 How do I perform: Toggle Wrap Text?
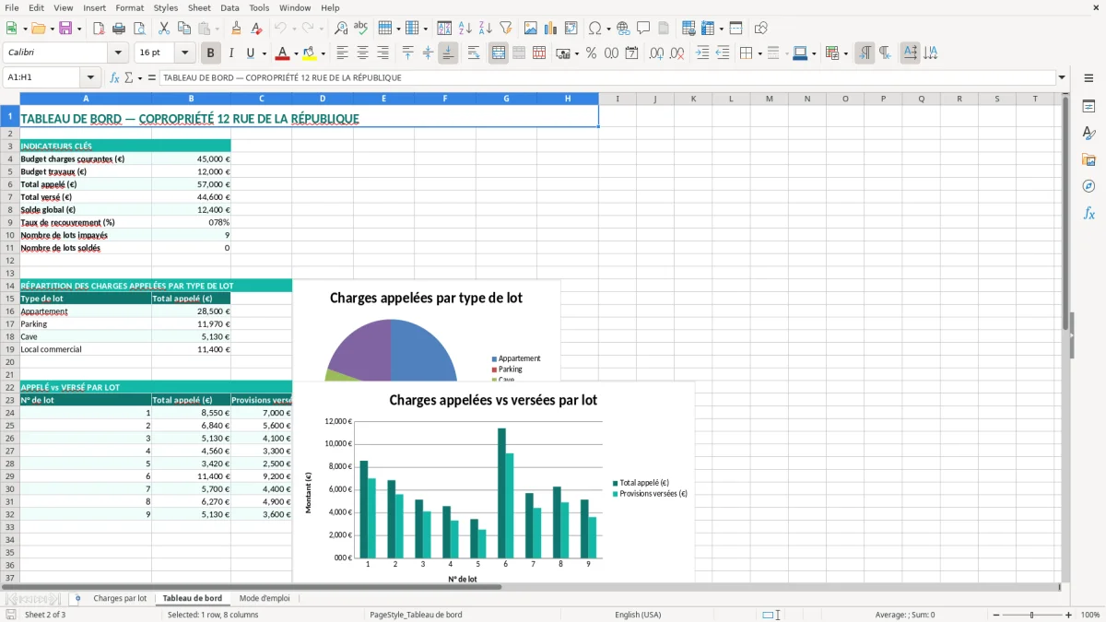[473, 53]
